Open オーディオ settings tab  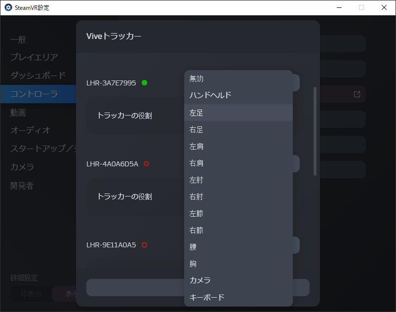38,130
